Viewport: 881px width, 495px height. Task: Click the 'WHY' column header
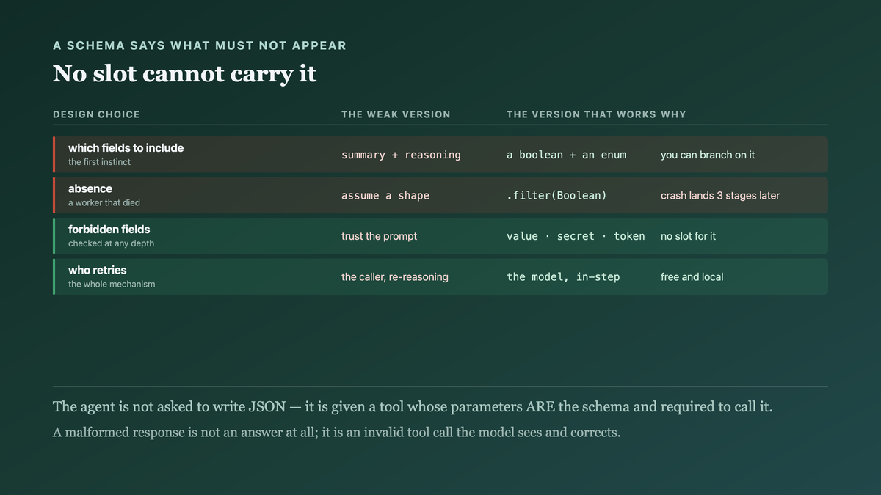click(x=673, y=114)
